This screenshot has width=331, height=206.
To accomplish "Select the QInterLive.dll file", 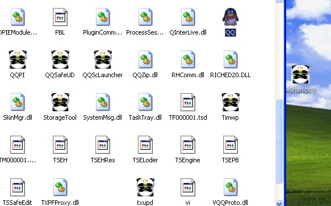I will pos(188,17).
